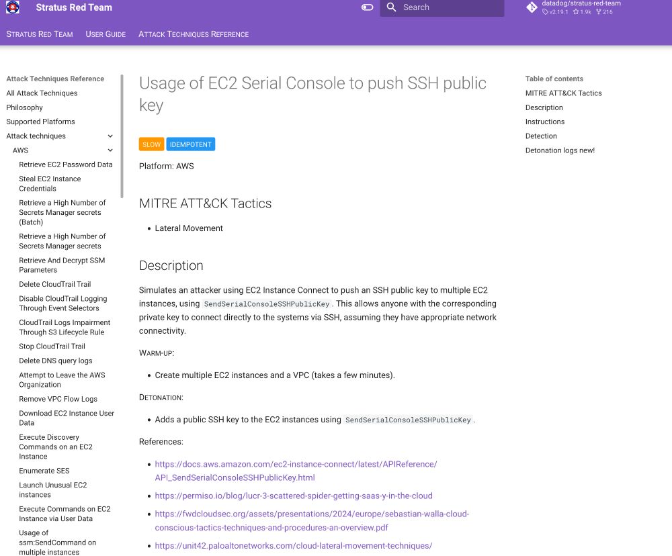This screenshot has height=556, width=672.
Task: Select Remove VPC Flow Logs technique
Action: pos(58,399)
